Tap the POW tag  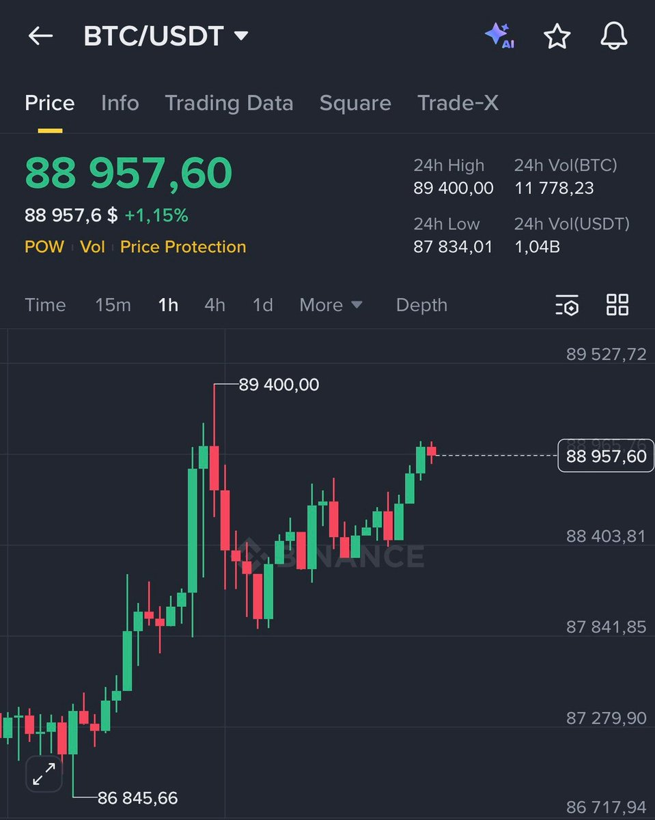[44, 247]
